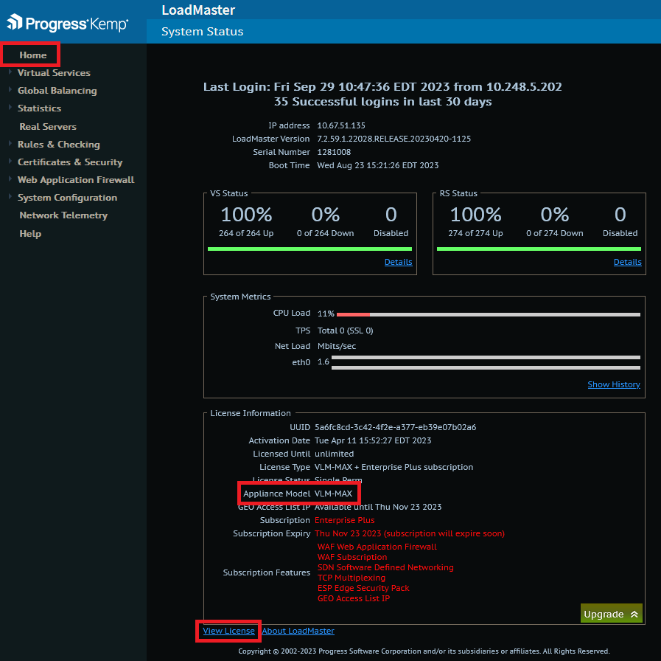
Task: Select Global Balancing in sidebar
Action: (x=57, y=91)
